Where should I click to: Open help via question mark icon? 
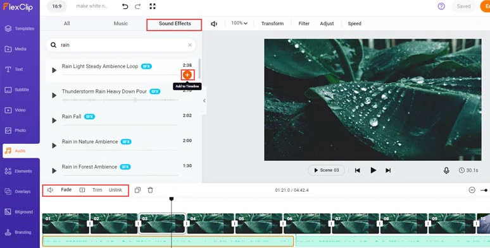click(x=441, y=6)
